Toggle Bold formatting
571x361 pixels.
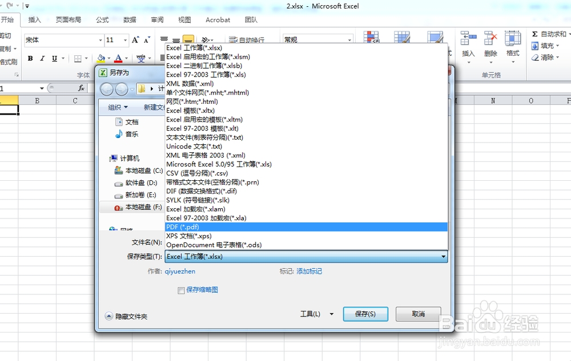30,59
